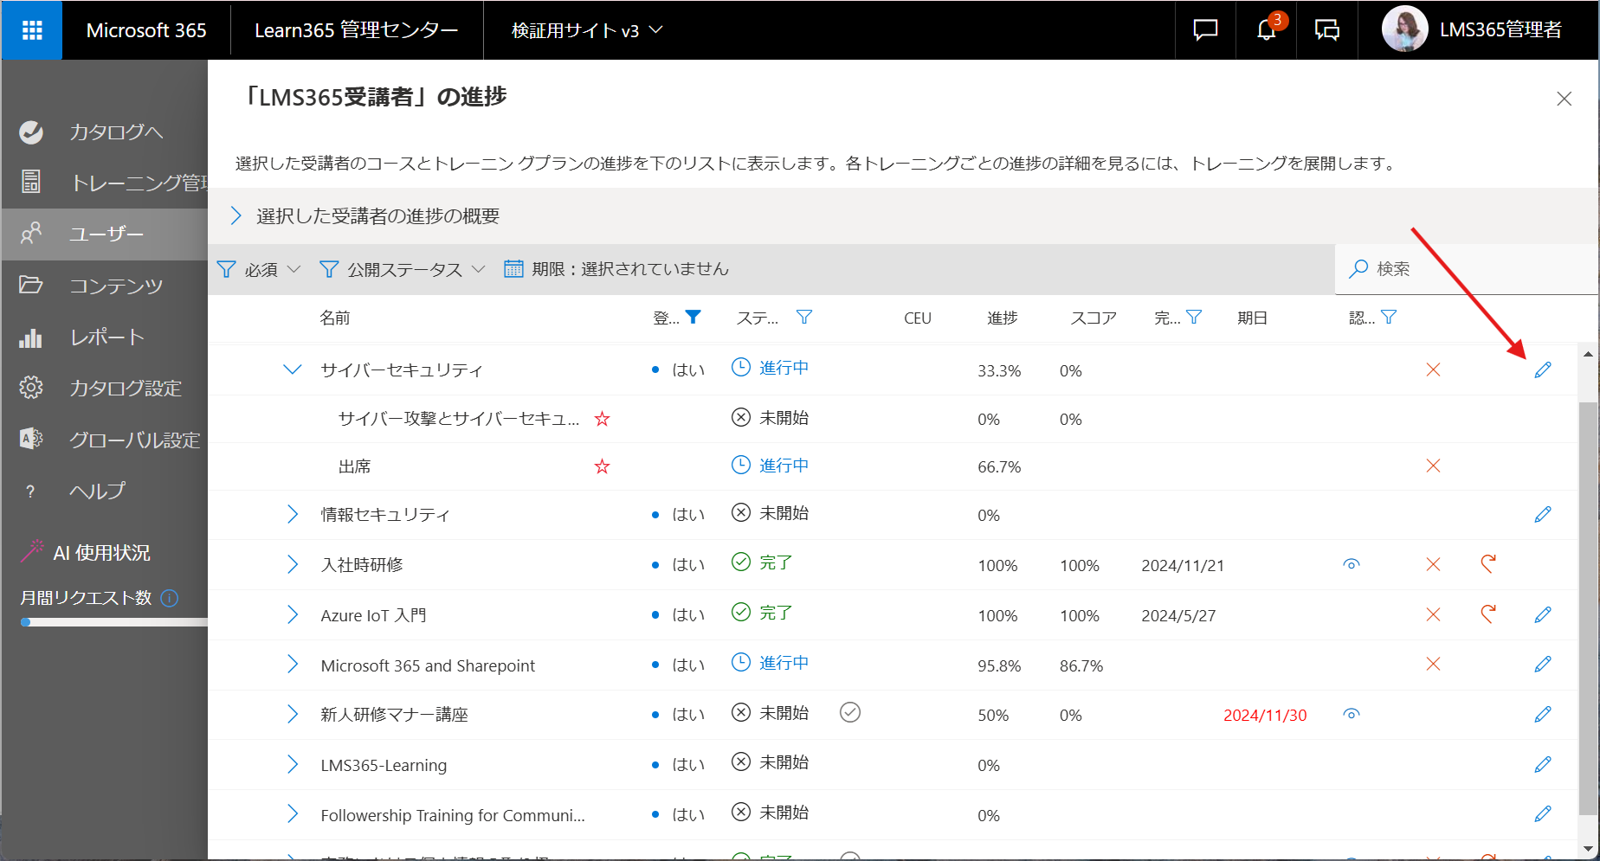Screen dimensions: 1600x861
Task: Click the 検索 search field
Action: pos(1467,269)
